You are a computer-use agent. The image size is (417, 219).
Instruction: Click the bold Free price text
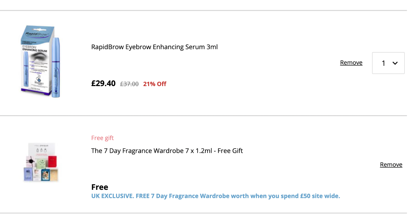click(x=100, y=187)
